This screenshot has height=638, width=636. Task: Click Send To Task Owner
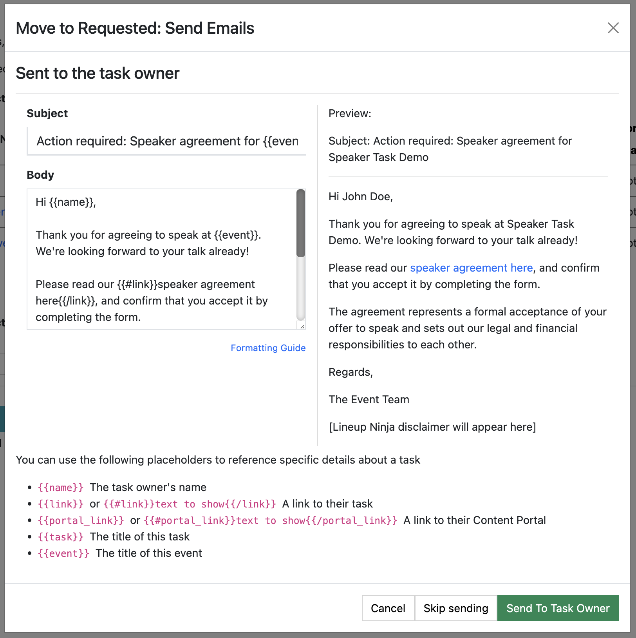click(x=558, y=608)
